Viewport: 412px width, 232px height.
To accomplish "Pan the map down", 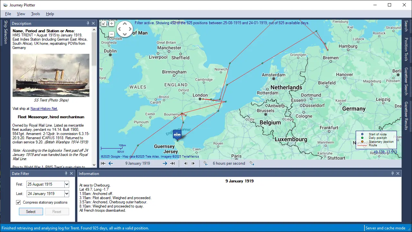I will (x=124, y=34).
